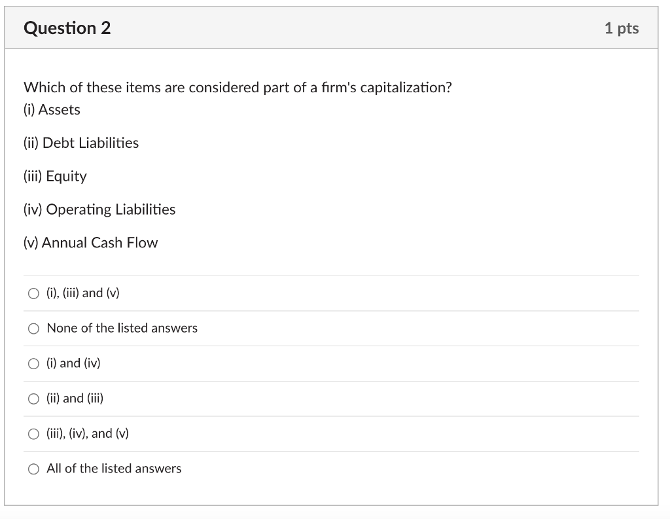The width and height of the screenshot is (670, 519).
Task: Click the answer text '(i), (iii) and (v)'
Action: point(83,293)
